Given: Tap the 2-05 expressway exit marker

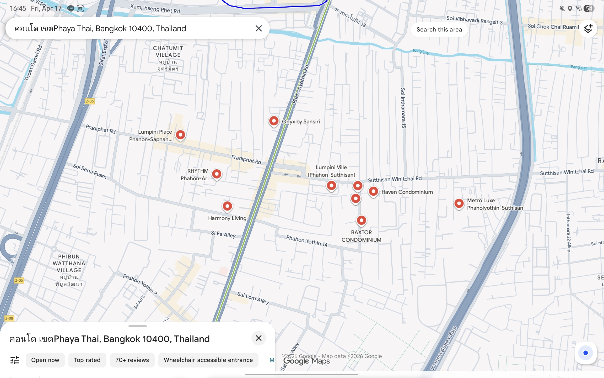Looking at the screenshot, I should [x=19, y=280].
